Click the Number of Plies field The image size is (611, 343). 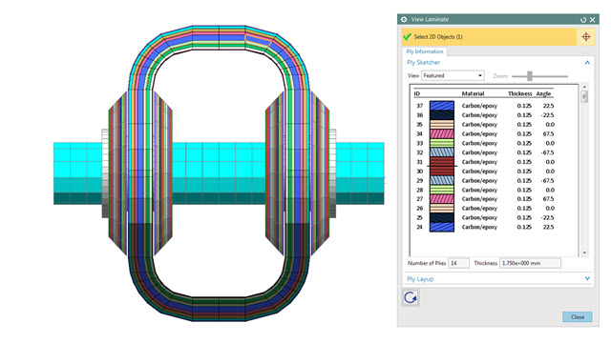(x=458, y=263)
